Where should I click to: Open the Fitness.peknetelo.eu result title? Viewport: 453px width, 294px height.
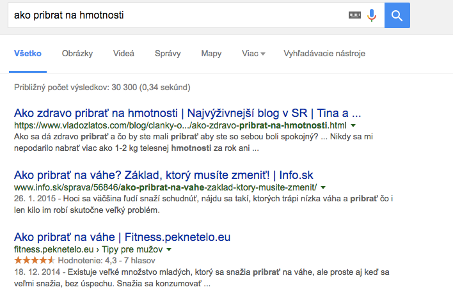point(122,237)
